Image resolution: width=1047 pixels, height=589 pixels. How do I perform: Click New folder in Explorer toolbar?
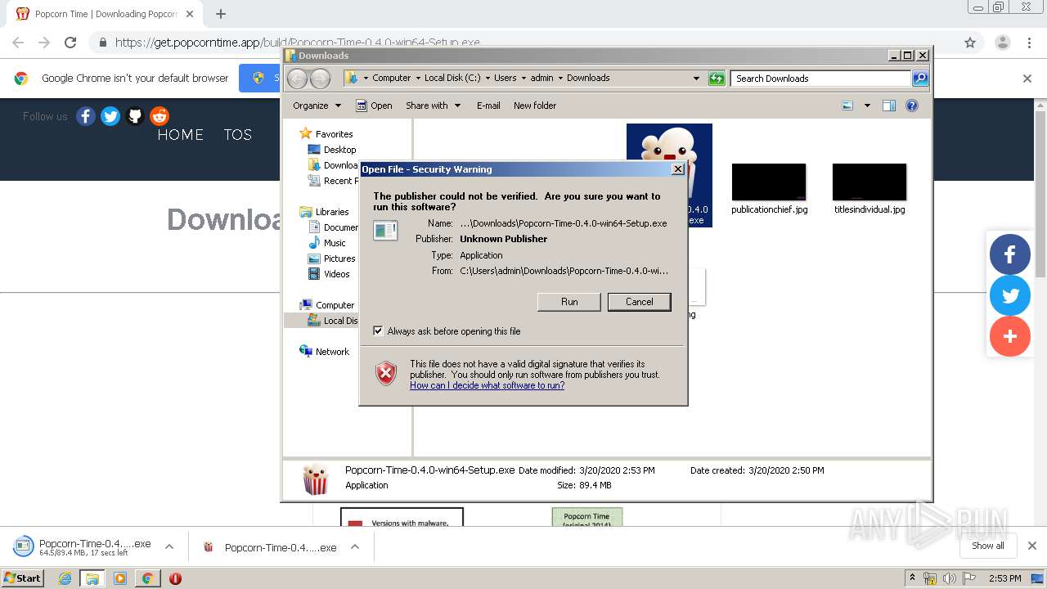pos(535,106)
